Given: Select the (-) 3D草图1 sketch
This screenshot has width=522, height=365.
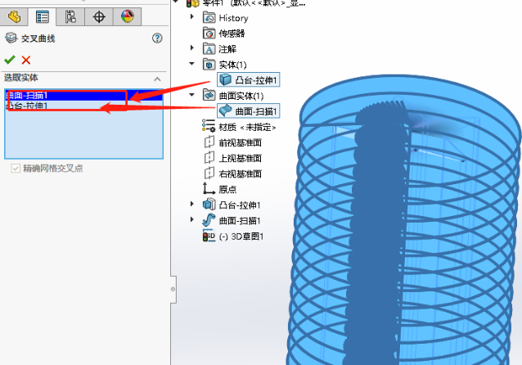Looking at the screenshot, I should [241, 237].
